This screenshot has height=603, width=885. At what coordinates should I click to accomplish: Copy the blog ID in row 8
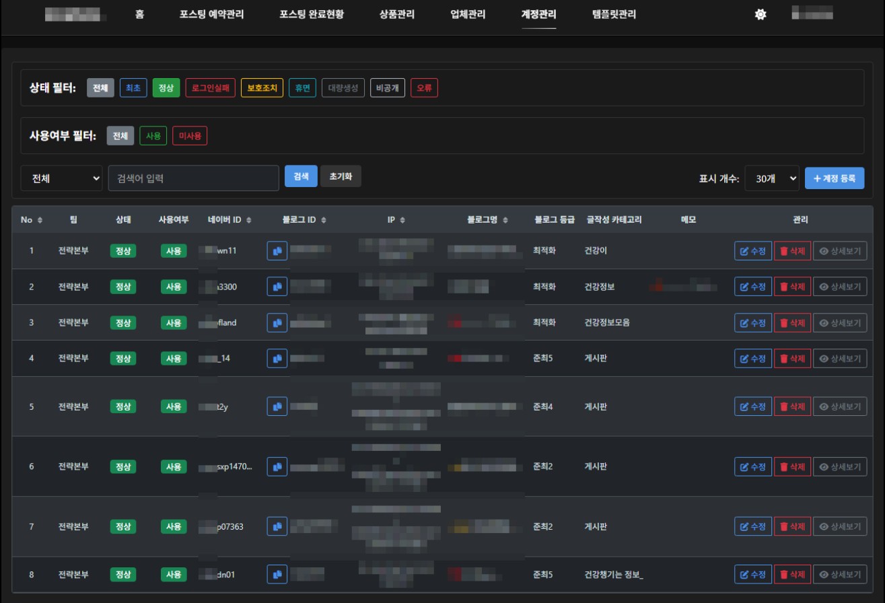tap(277, 575)
